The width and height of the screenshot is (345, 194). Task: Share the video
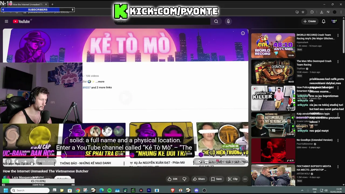pos(199,179)
